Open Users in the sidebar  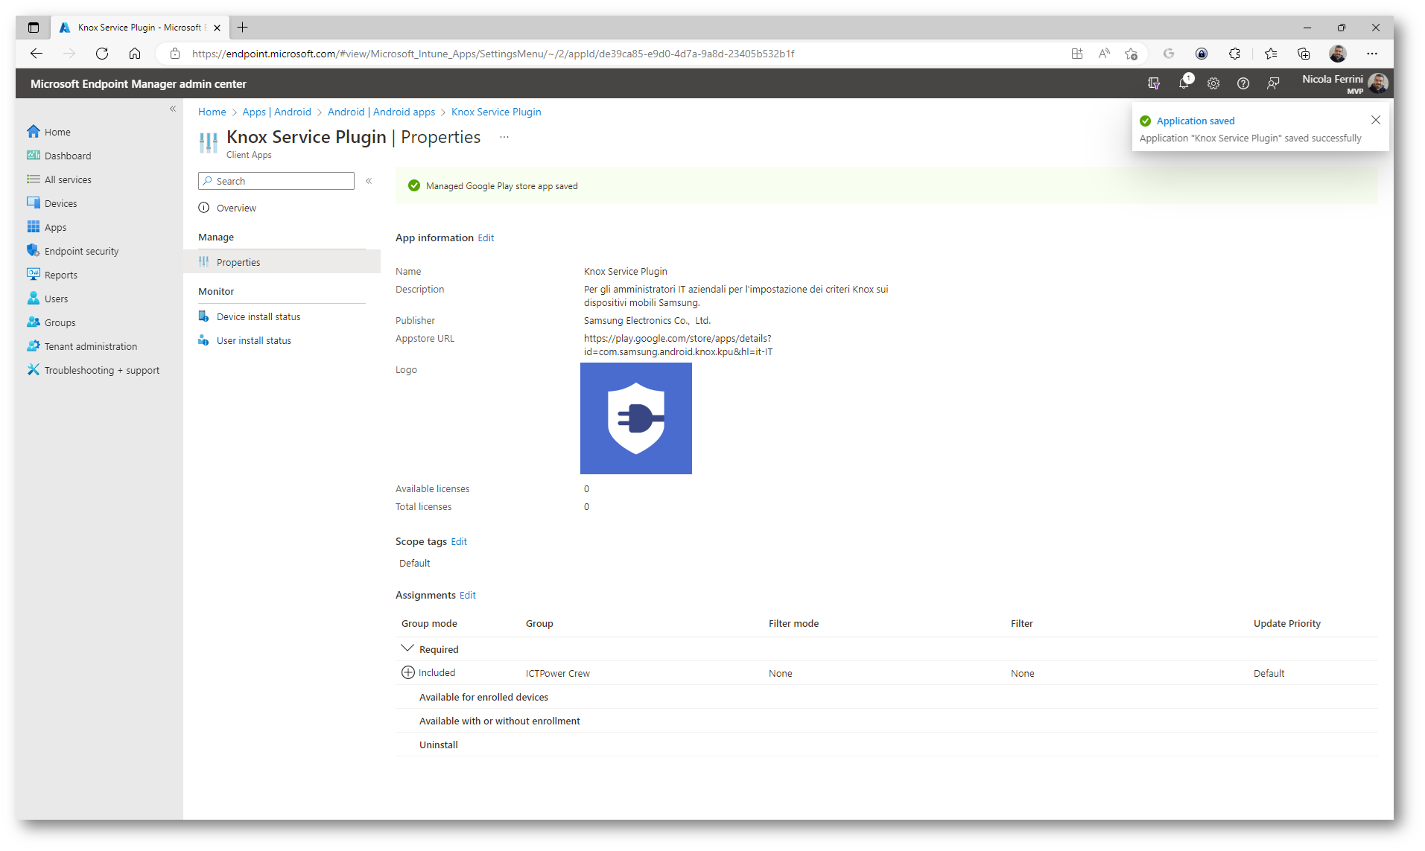tap(47, 299)
